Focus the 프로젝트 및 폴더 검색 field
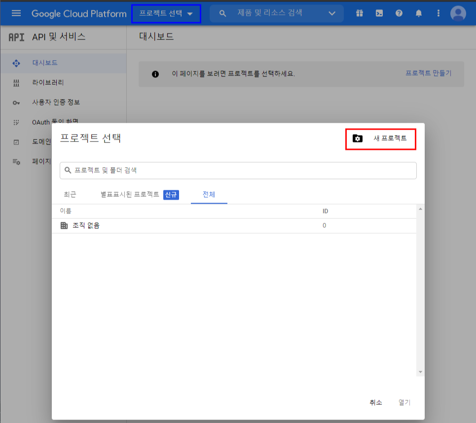 (238, 170)
